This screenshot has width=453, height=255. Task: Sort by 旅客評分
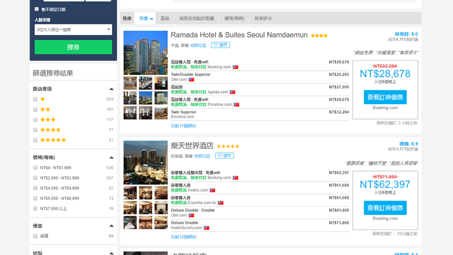(x=263, y=18)
